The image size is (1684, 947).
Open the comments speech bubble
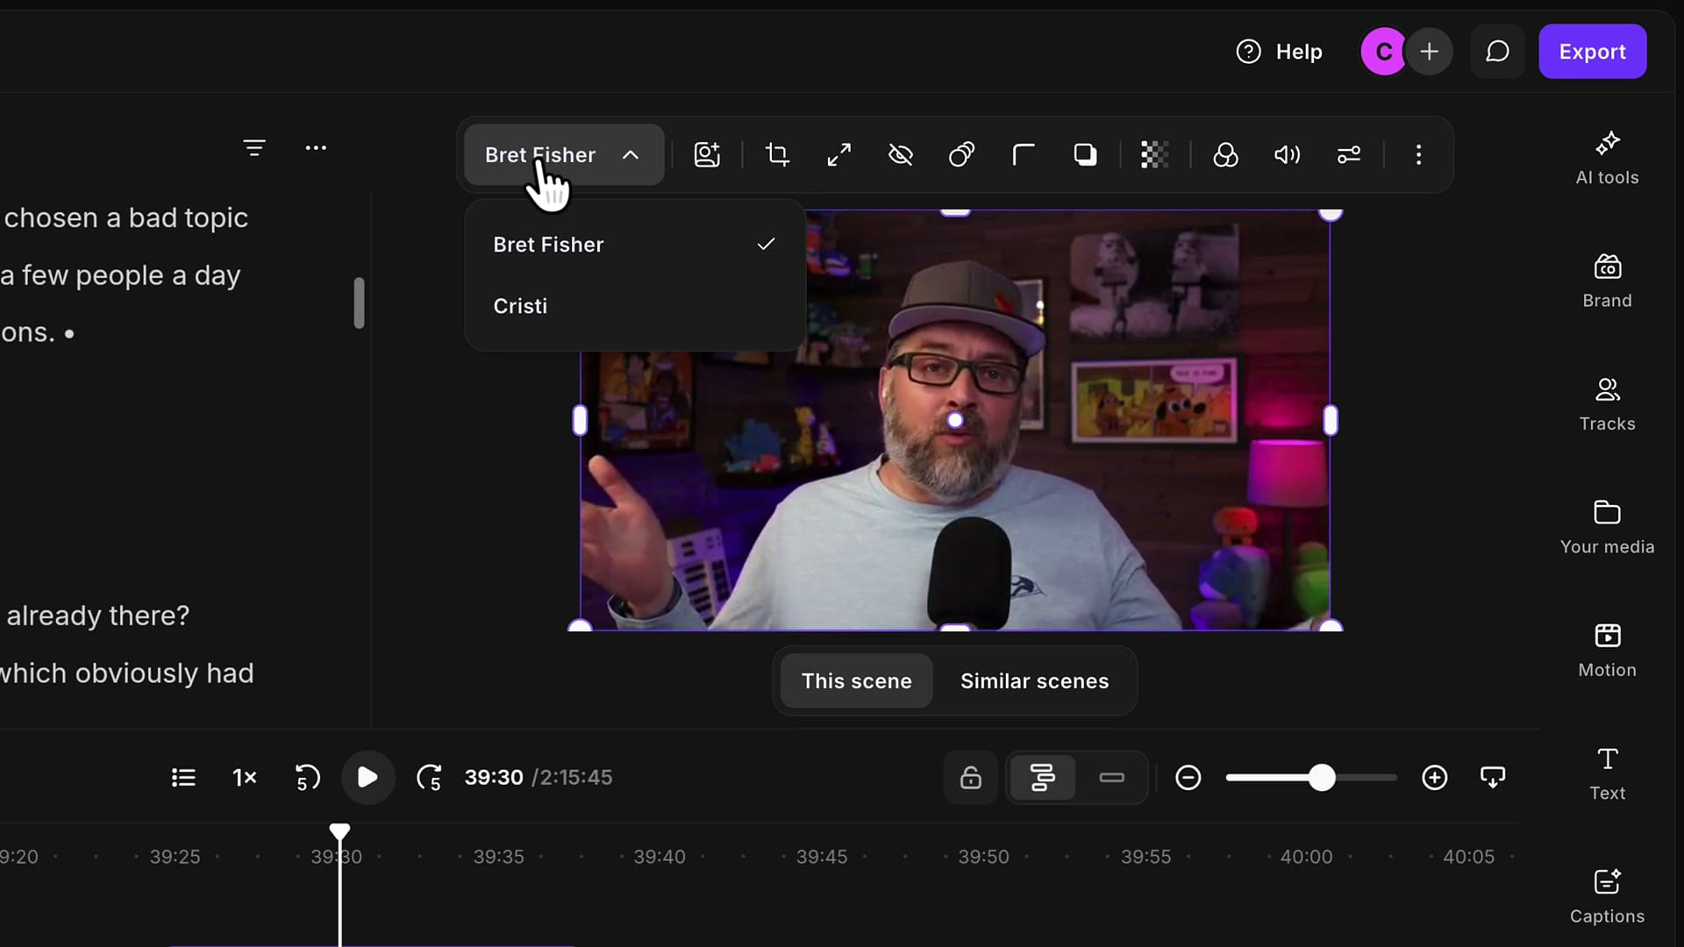click(1497, 52)
